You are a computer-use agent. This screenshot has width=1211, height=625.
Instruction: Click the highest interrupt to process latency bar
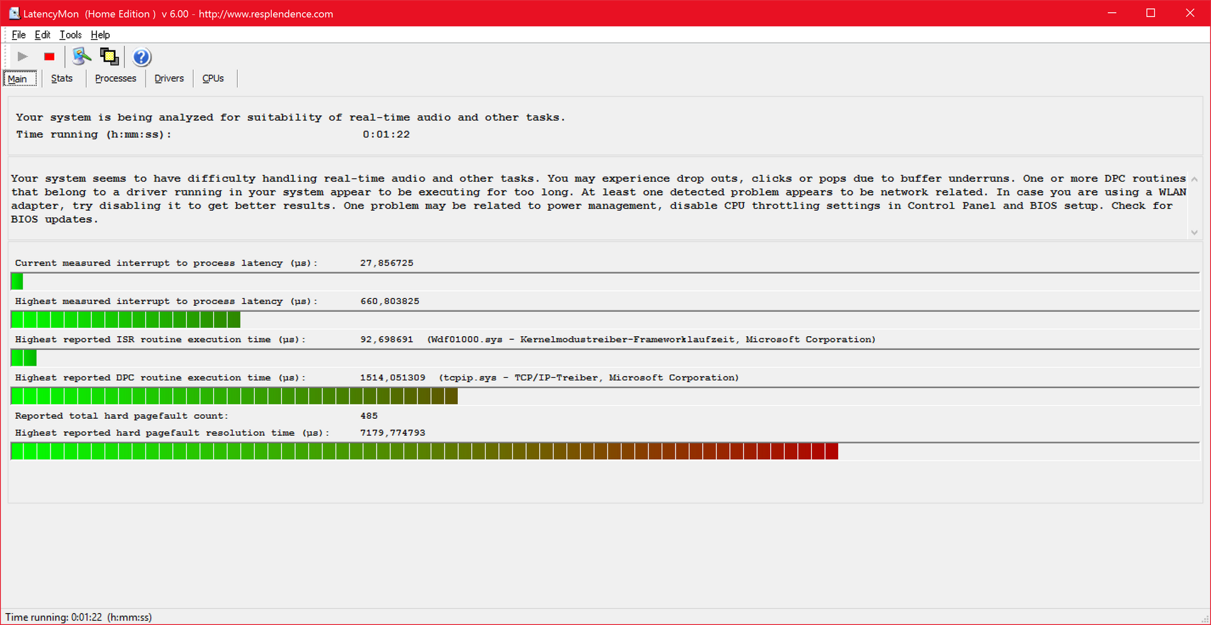605,320
